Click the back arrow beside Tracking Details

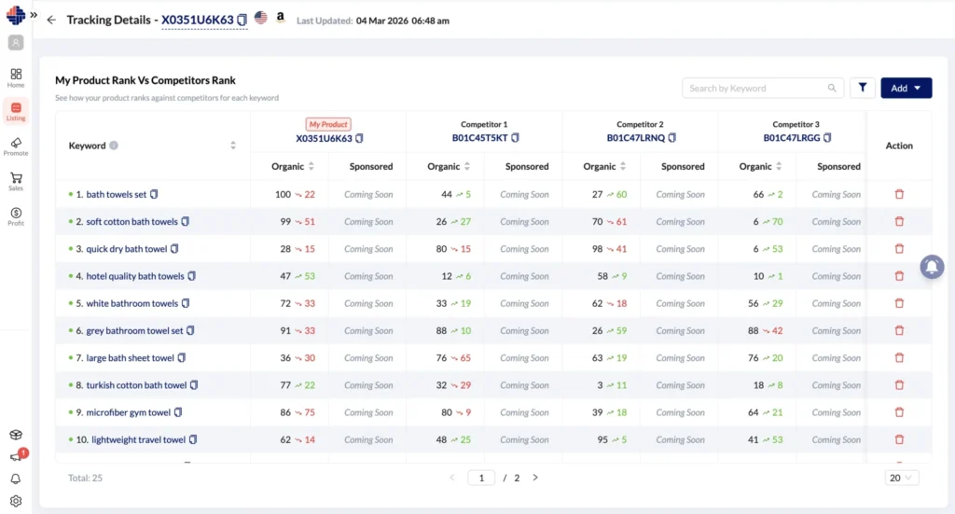[51, 20]
